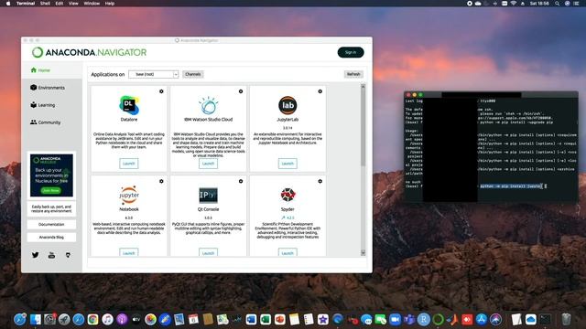Open Notification Center in the menu bar
This screenshot has width=586, height=329.
[576, 4]
